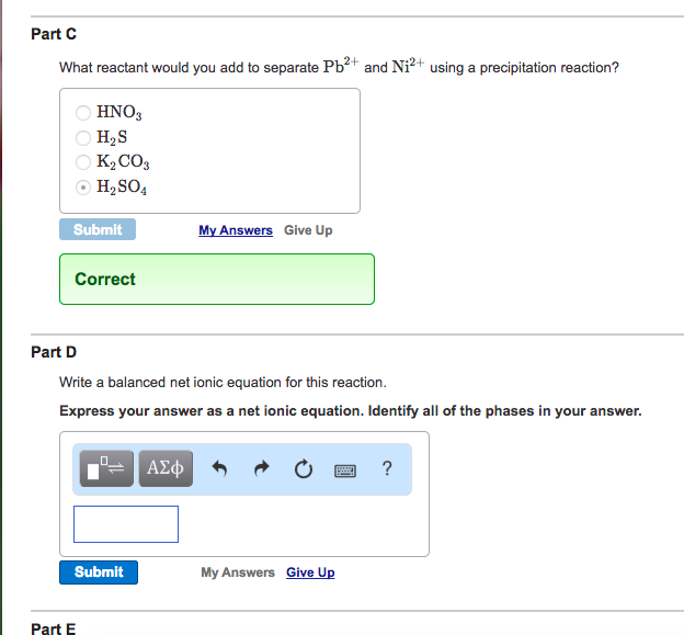
Task: Click the redo icon in equation toolbar
Action: [x=261, y=468]
